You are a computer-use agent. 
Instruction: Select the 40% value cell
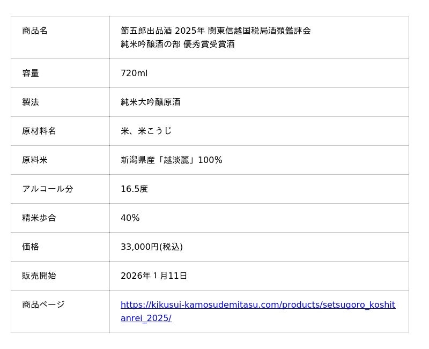click(x=130, y=218)
